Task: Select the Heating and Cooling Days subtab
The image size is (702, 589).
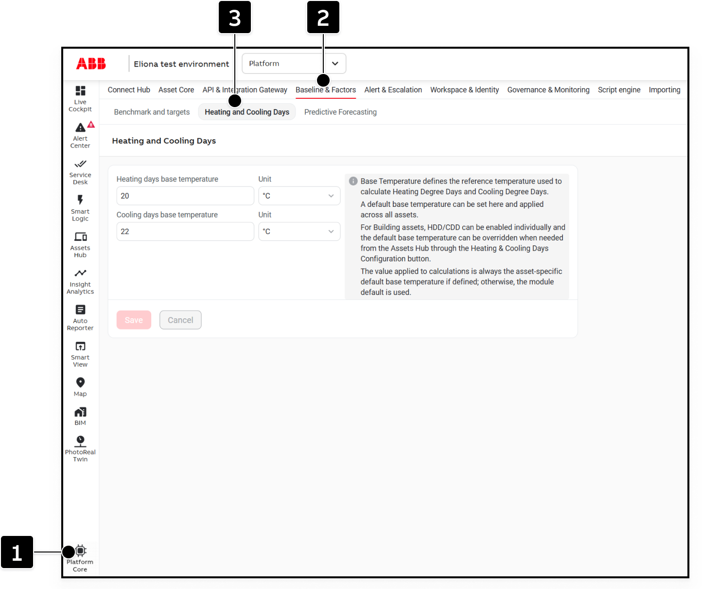Action: (x=247, y=112)
